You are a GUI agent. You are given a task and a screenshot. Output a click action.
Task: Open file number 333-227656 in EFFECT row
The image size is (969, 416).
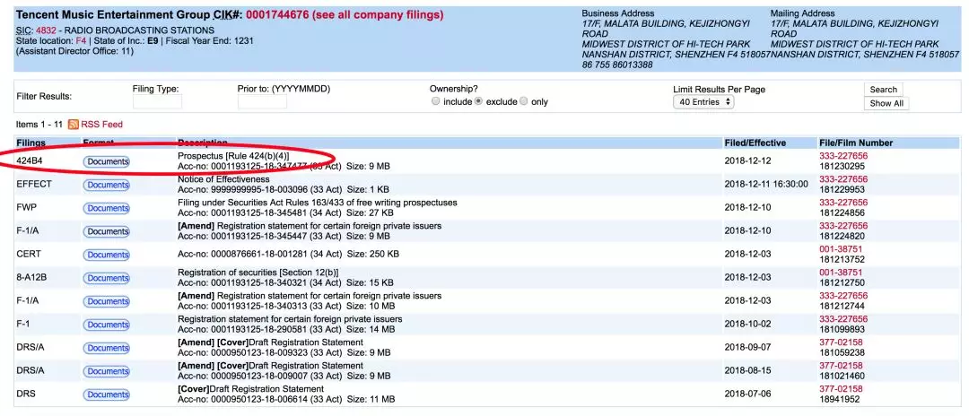pyautogui.click(x=843, y=179)
